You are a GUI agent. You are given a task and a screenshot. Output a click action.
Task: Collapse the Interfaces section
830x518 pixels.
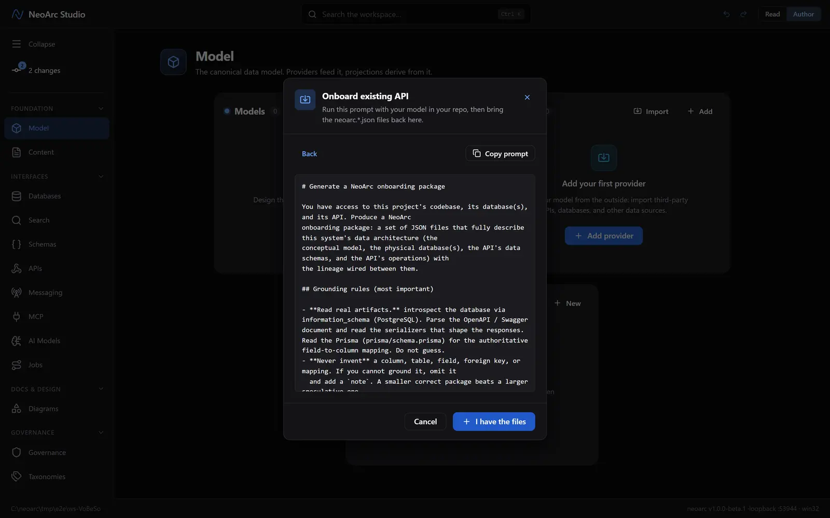click(x=101, y=177)
